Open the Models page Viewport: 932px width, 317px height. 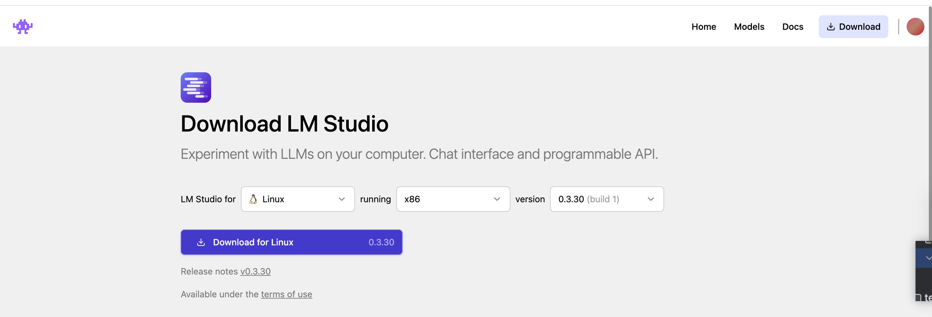pos(749,27)
